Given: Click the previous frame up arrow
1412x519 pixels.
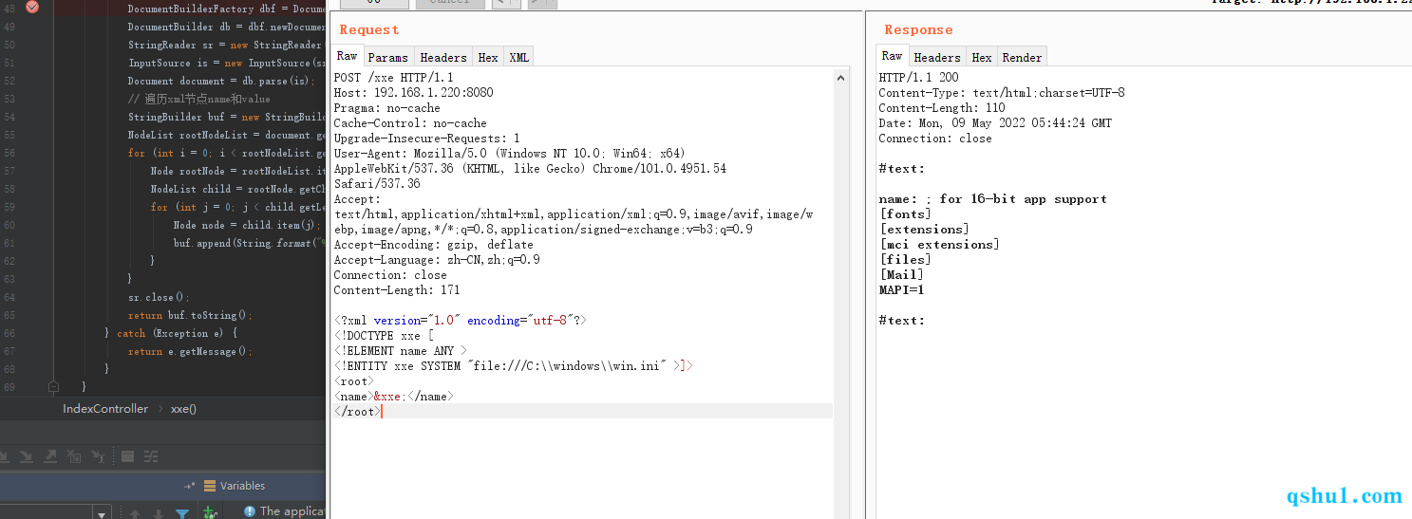Looking at the screenshot, I should tap(135, 513).
